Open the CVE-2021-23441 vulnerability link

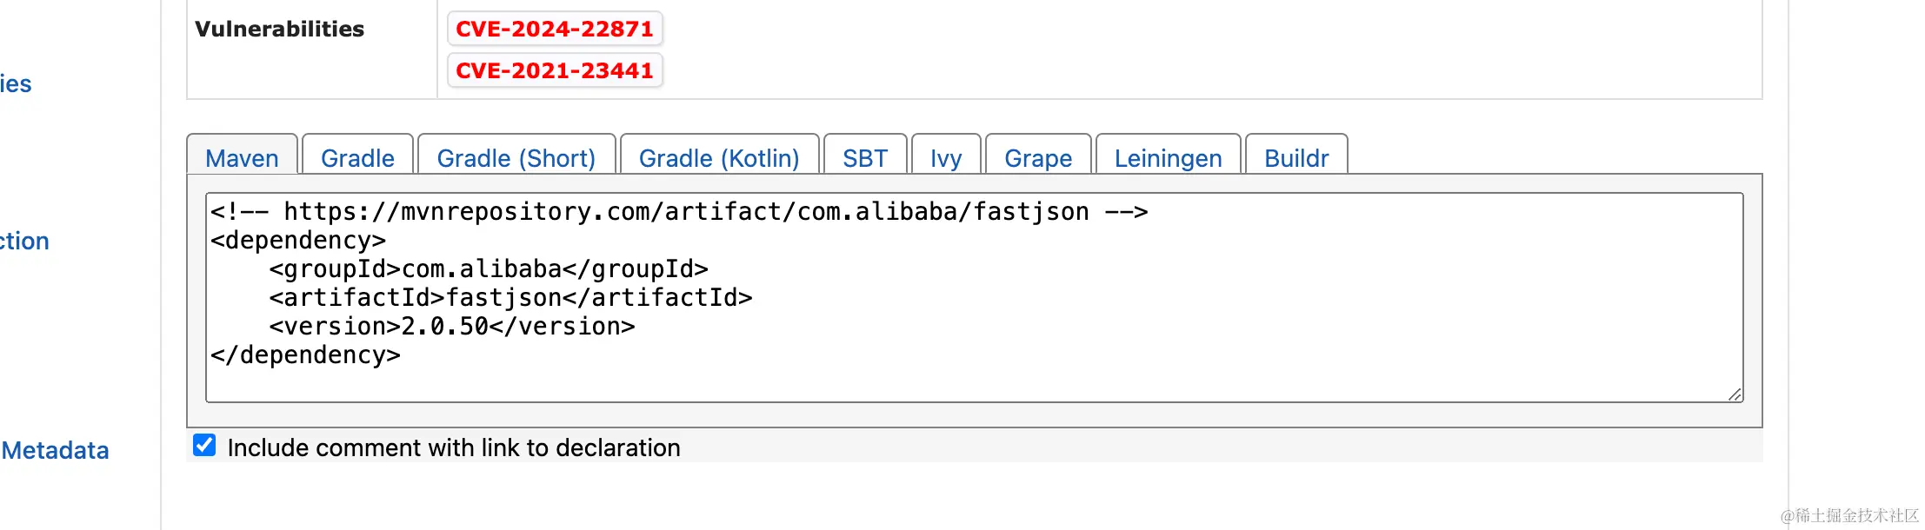[555, 70]
